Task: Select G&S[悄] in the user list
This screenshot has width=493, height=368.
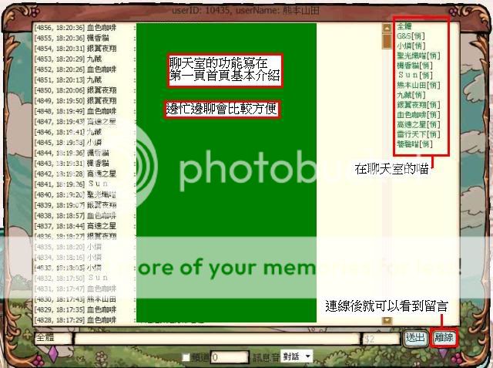Action: click(x=411, y=36)
